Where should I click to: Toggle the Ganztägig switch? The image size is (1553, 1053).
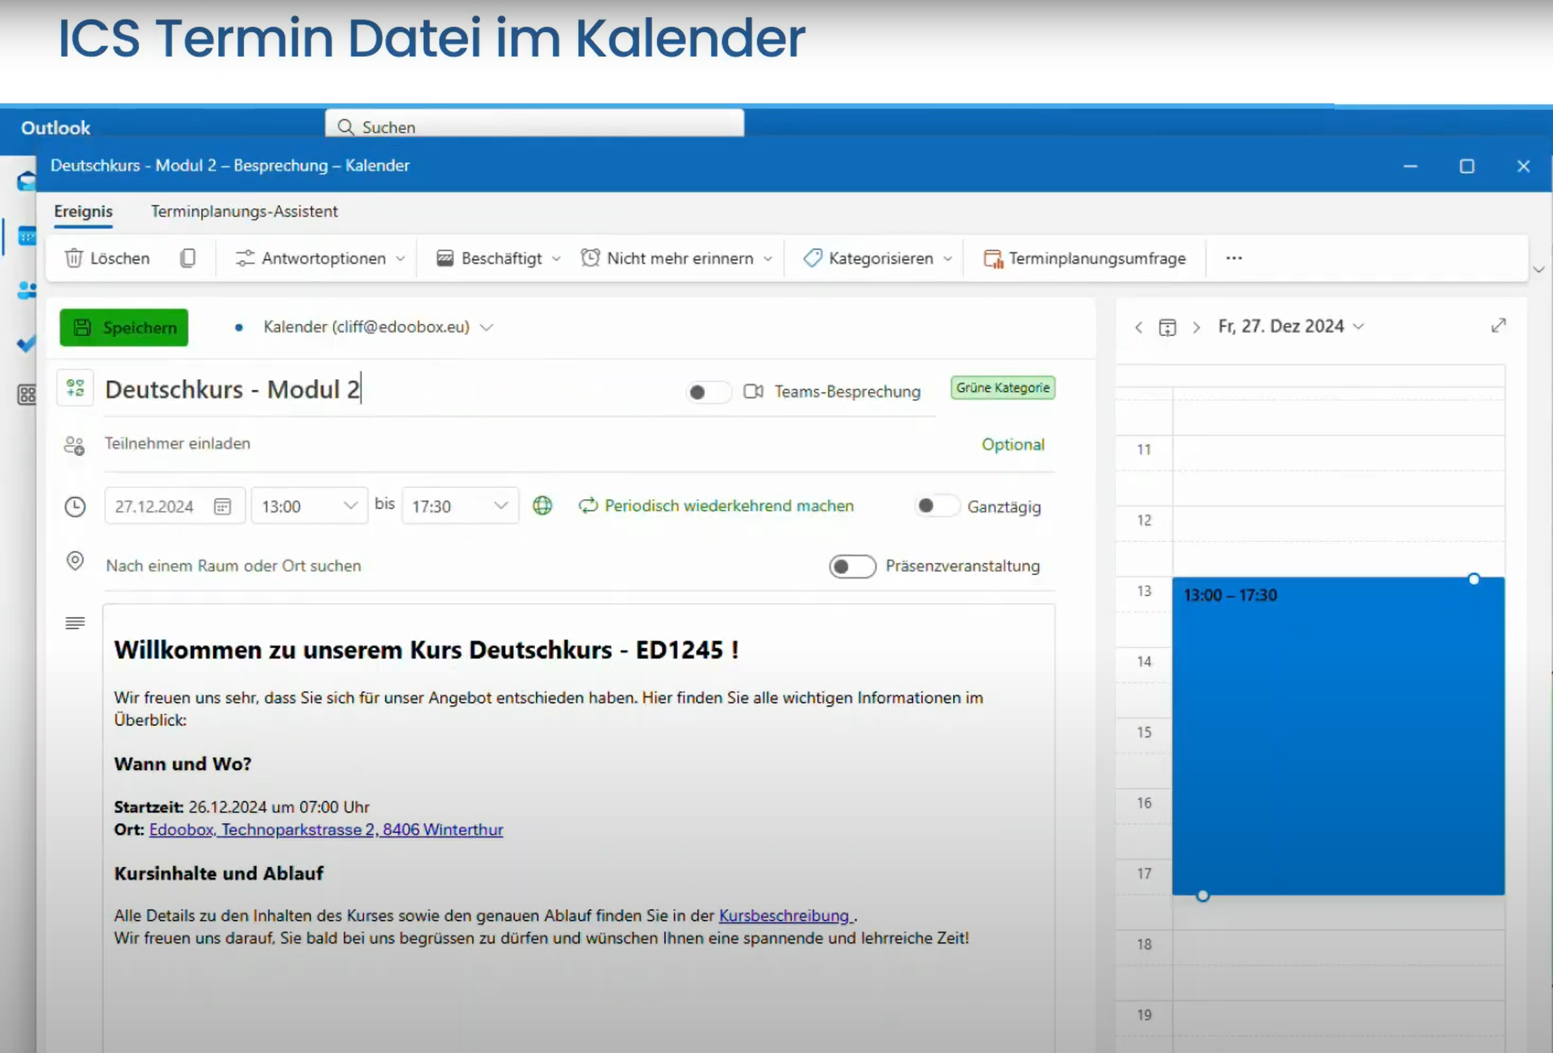936,506
